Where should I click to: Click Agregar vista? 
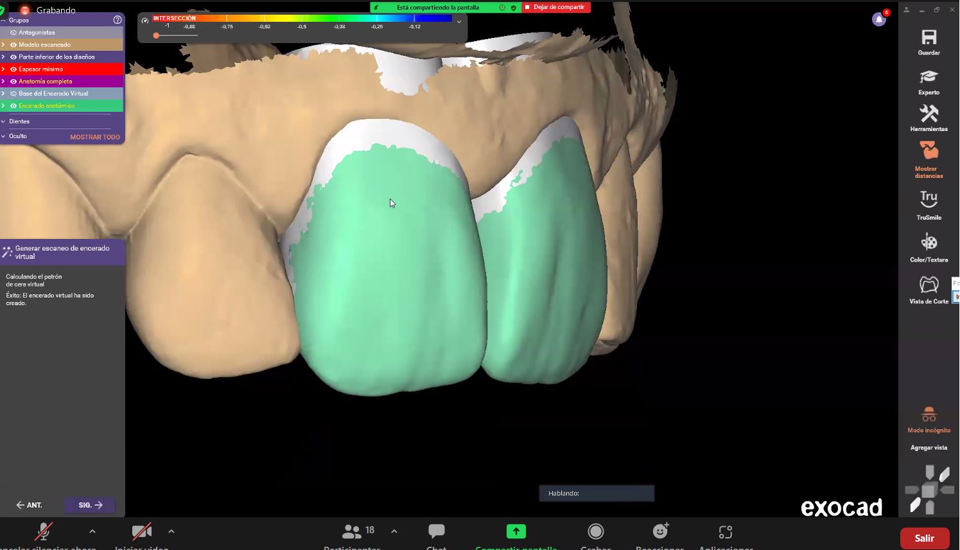coord(929,447)
